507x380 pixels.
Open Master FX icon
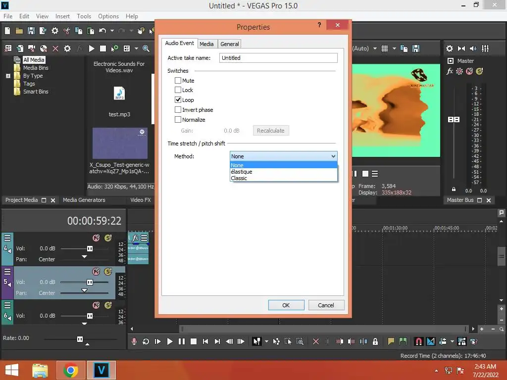click(450, 71)
